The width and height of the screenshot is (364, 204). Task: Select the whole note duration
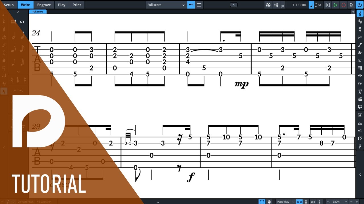pyautogui.click(x=22, y=22)
